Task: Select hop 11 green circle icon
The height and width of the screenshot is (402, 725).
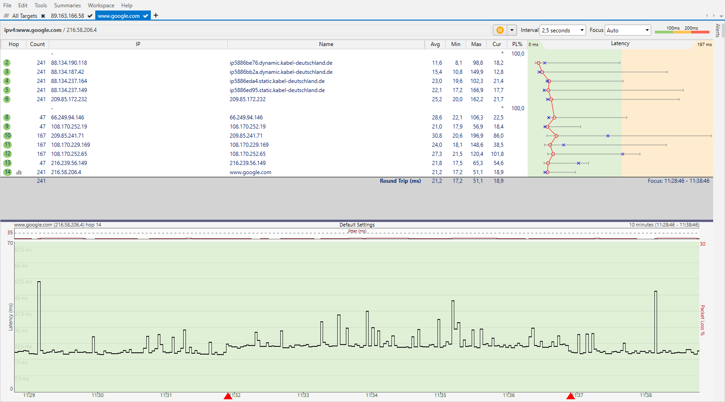Action: [x=7, y=145]
